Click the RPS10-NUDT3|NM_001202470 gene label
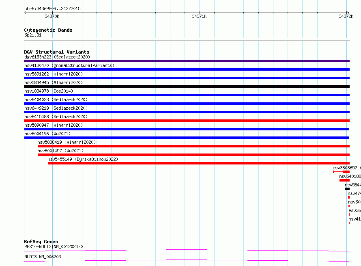 [x=54, y=247]
